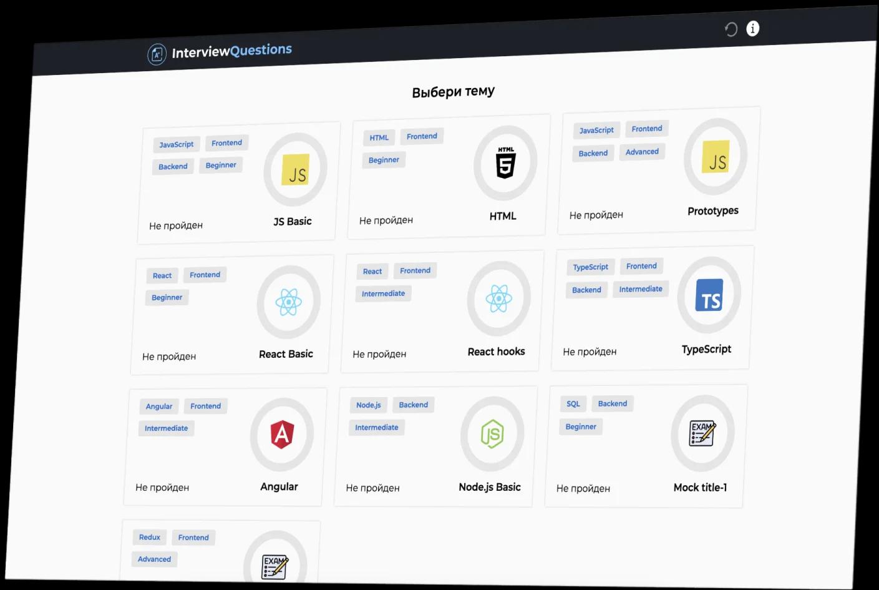
Task: Click the HTML5 shield icon
Action: [x=505, y=164]
